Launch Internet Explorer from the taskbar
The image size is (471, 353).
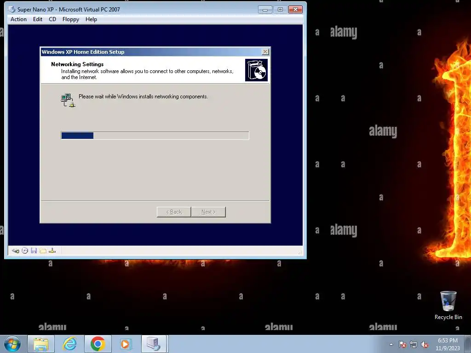70,344
